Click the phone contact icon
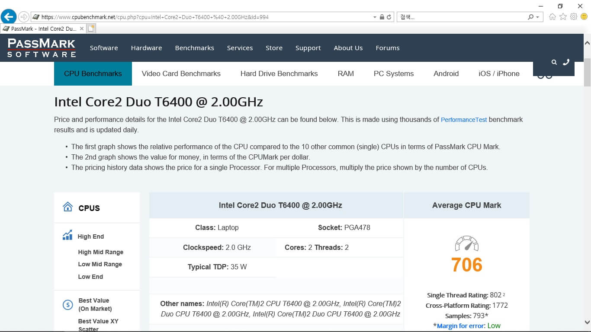The image size is (591, 332). [566, 62]
